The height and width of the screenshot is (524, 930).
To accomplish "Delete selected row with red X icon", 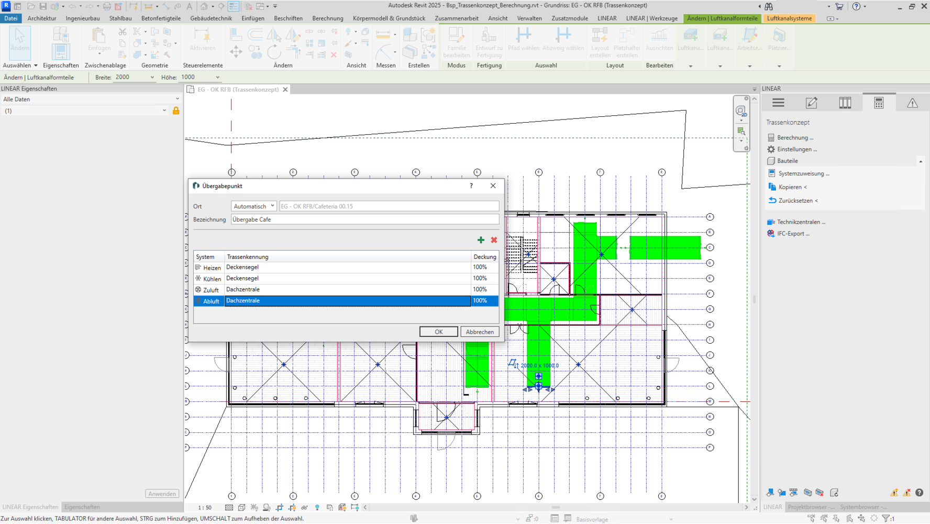I will point(494,240).
